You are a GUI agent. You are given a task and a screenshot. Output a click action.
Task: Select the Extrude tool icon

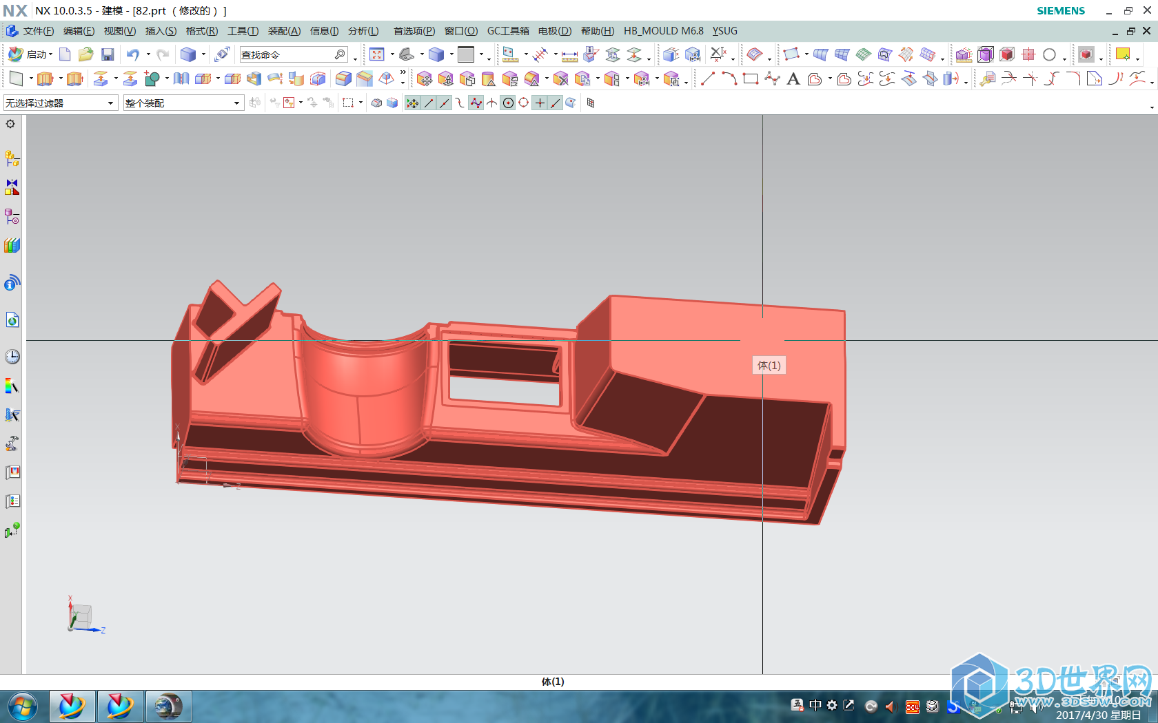(x=45, y=78)
